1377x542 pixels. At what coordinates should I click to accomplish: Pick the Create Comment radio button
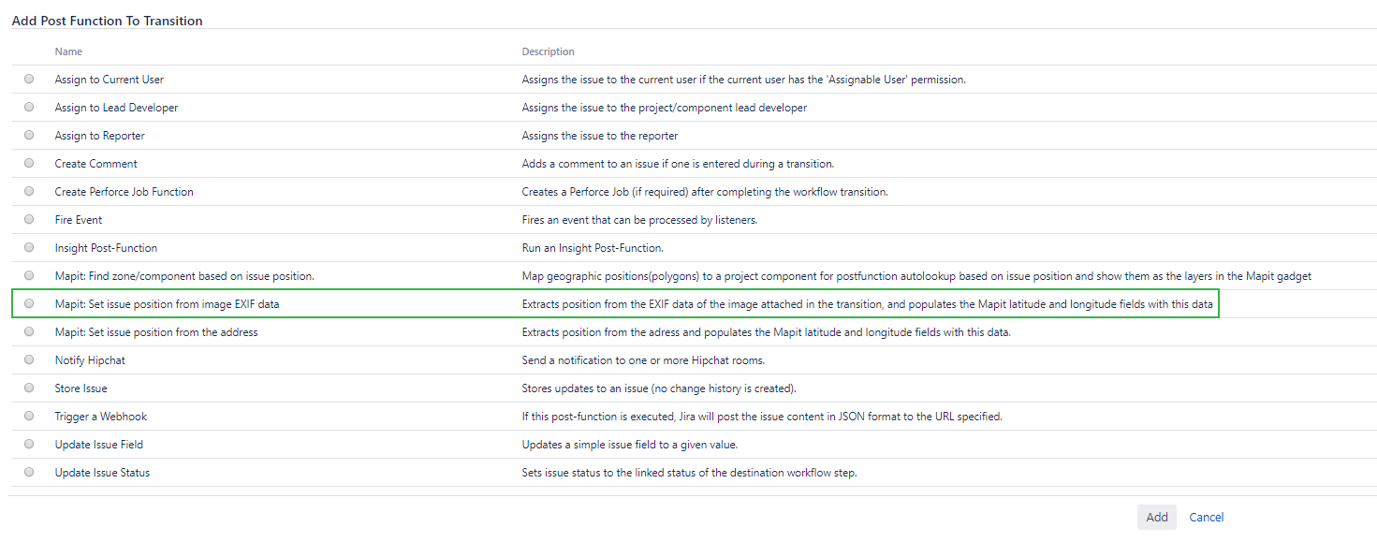[29, 164]
